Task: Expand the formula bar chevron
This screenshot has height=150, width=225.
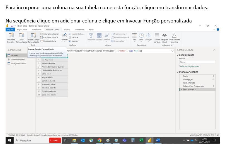Action: point(172,51)
